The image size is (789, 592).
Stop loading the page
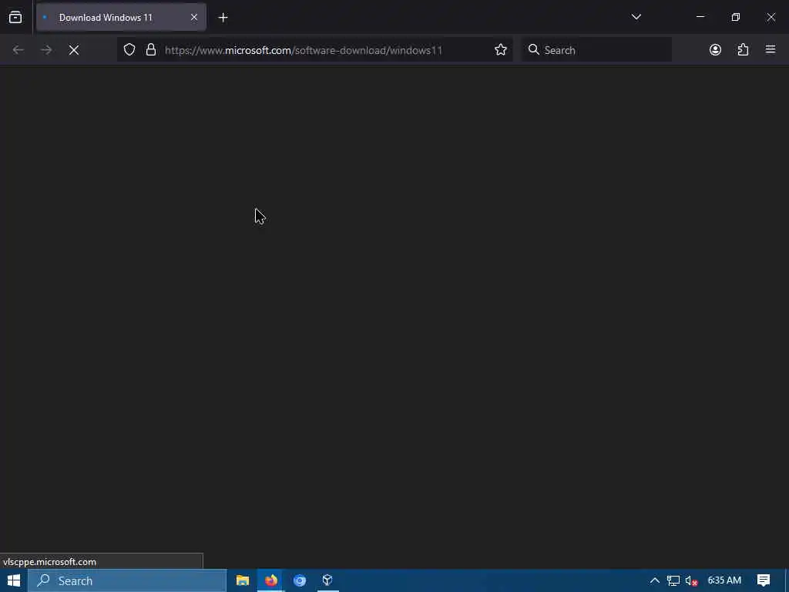(74, 50)
